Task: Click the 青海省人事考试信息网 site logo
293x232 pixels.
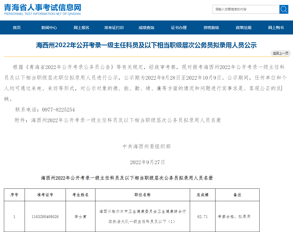Action: tap(43, 9)
